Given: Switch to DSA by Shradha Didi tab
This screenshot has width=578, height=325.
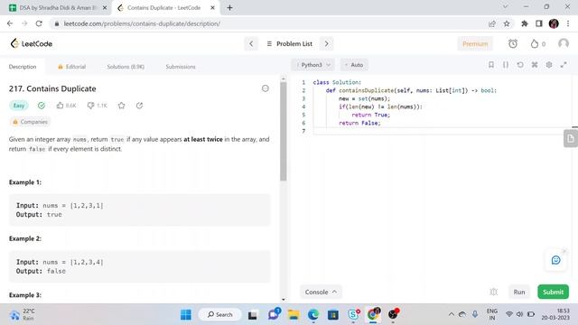Looking at the screenshot, I should click(58, 8).
